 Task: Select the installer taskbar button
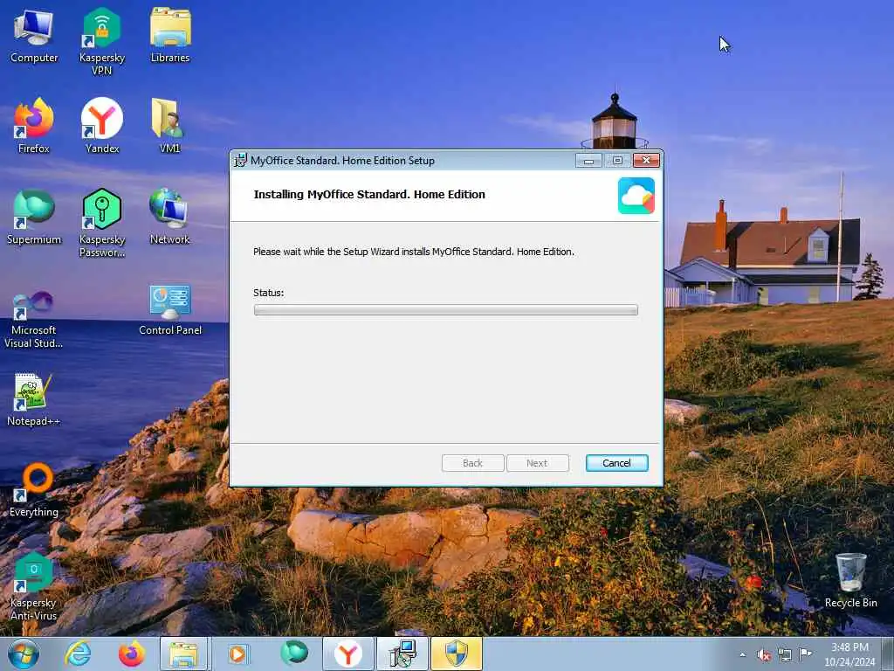point(402,654)
